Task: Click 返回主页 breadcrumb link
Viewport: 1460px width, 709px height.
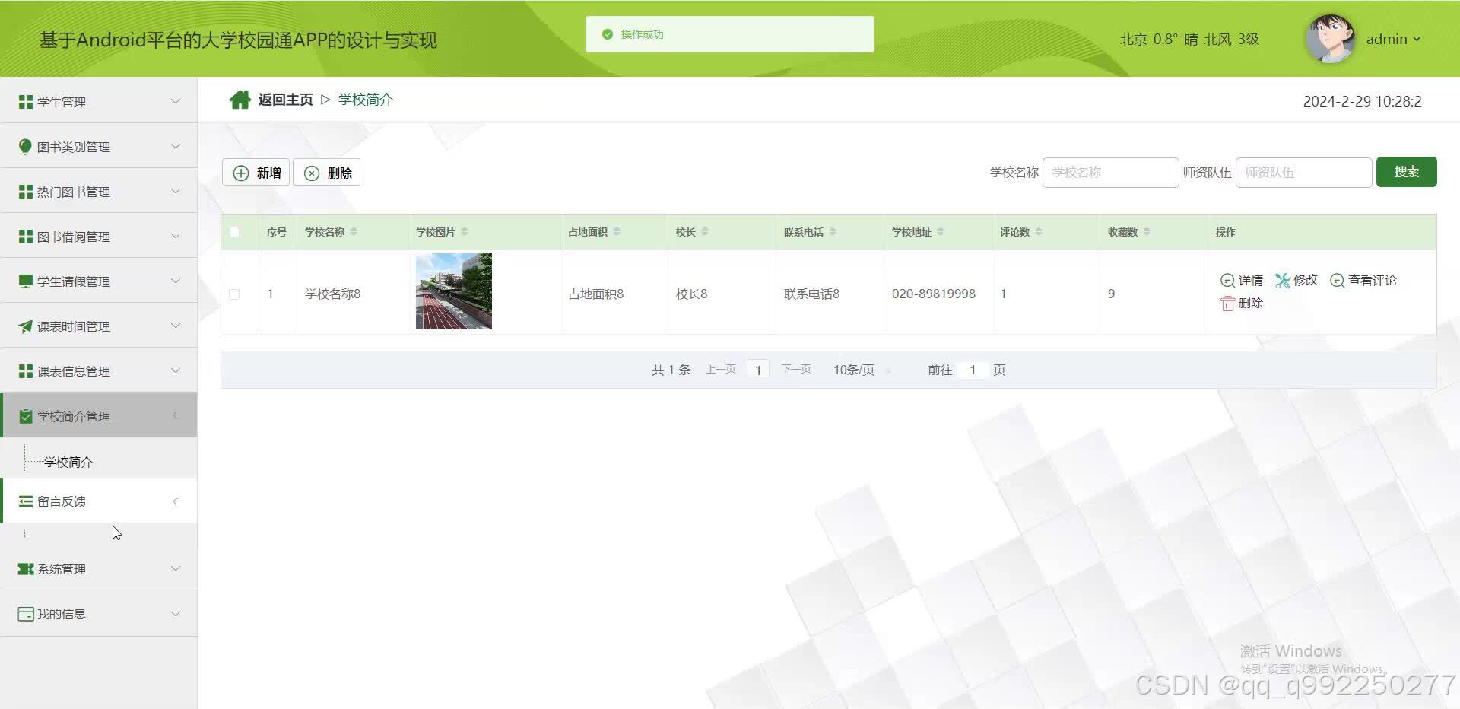Action: 285,100
